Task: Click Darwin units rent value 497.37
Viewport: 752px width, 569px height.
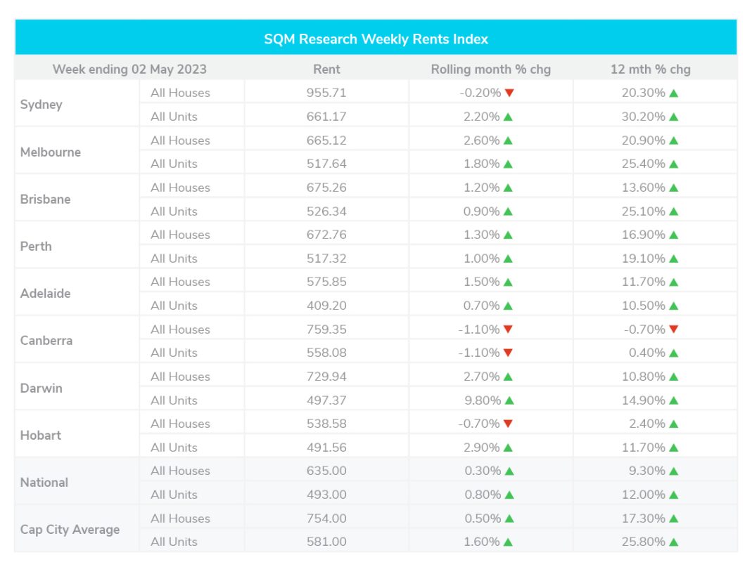Action: click(326, 400)
